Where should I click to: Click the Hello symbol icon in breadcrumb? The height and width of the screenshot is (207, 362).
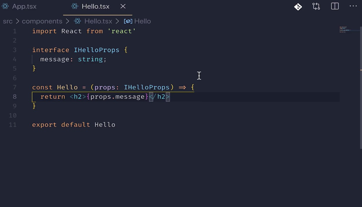coord(128,21)
